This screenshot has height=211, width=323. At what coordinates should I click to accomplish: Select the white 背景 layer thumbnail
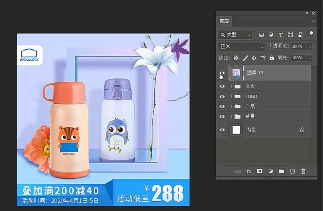[236, 130]
